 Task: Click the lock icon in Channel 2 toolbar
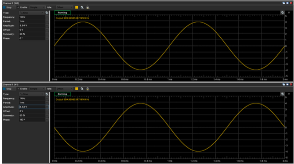pyautogui.click(x=87, y=7)
